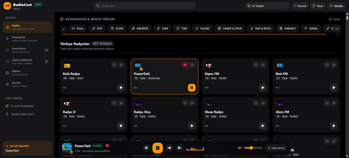This screenshot has width=349, height=158.
Task: Filter by the İSLAMİ category
Action: coord(202,29)
